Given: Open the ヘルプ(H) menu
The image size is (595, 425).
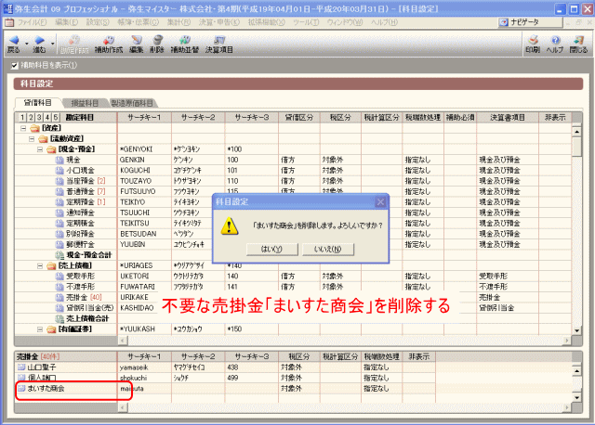Looking at the screenshot, I should tap(384, 22).
